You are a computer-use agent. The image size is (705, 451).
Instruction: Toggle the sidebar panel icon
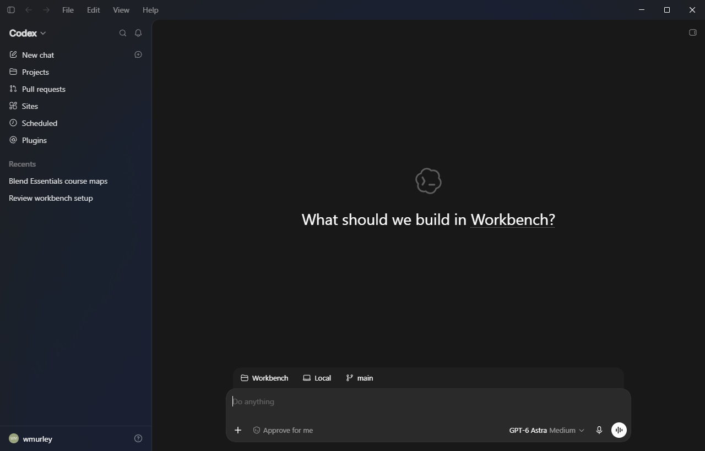10,10
